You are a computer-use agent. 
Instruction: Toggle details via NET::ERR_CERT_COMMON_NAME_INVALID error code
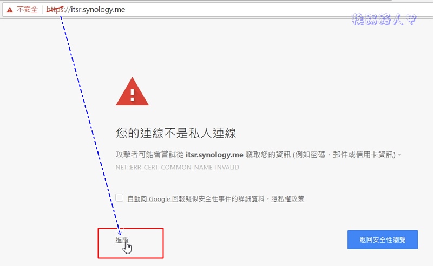pyautogui.click(x=178, y=167)
